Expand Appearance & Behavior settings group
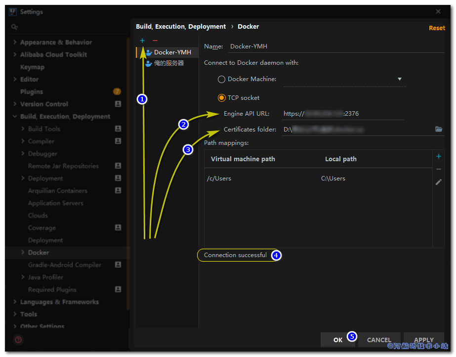The width and height of the screenshot is (456, 357). (x=15, y=42)
